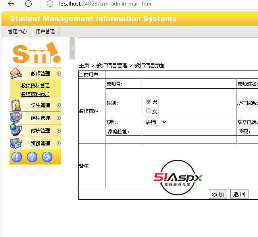Click the 班级管理 computer icon
Image resolution: width=258 pixels, height=237 pixels.
click(16, 143)
